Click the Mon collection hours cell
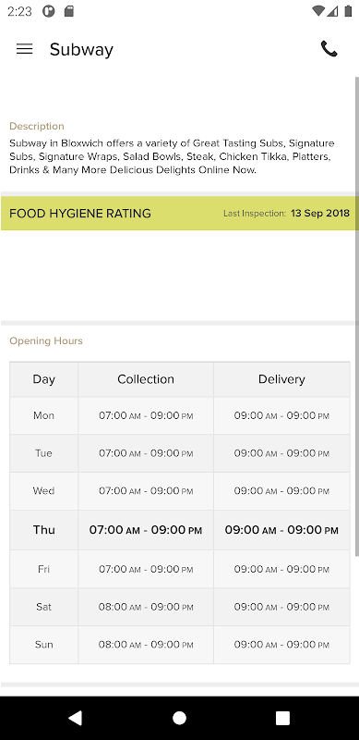 click(x=146, y=415)
